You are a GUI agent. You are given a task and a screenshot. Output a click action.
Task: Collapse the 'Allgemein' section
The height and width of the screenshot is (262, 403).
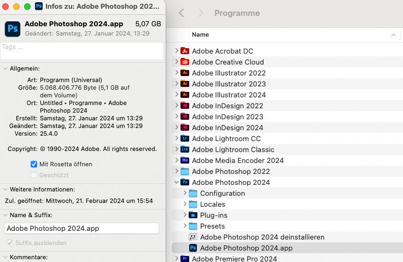[x=5, y=69]
